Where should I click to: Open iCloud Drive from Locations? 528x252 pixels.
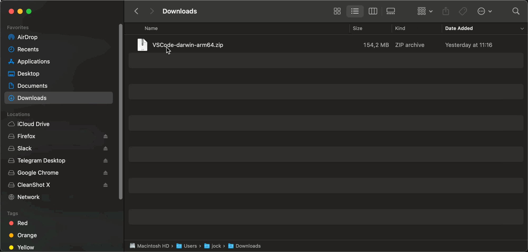point(33,124)
